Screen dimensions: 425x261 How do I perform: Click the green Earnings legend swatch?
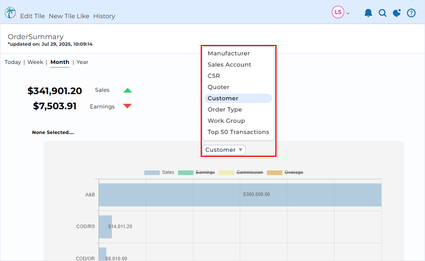coord(186,173)
